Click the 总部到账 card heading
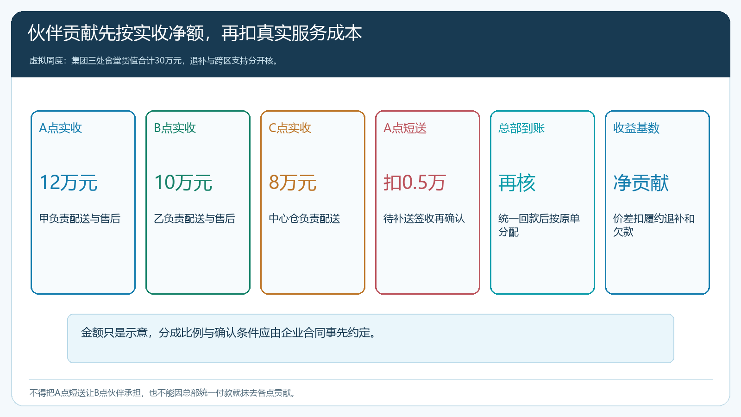741x417 pixels. (x=521, y=128)
